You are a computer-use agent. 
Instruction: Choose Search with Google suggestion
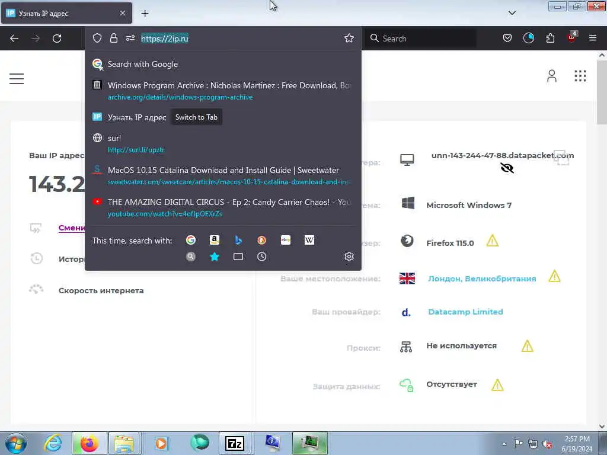tap(223, 64)
